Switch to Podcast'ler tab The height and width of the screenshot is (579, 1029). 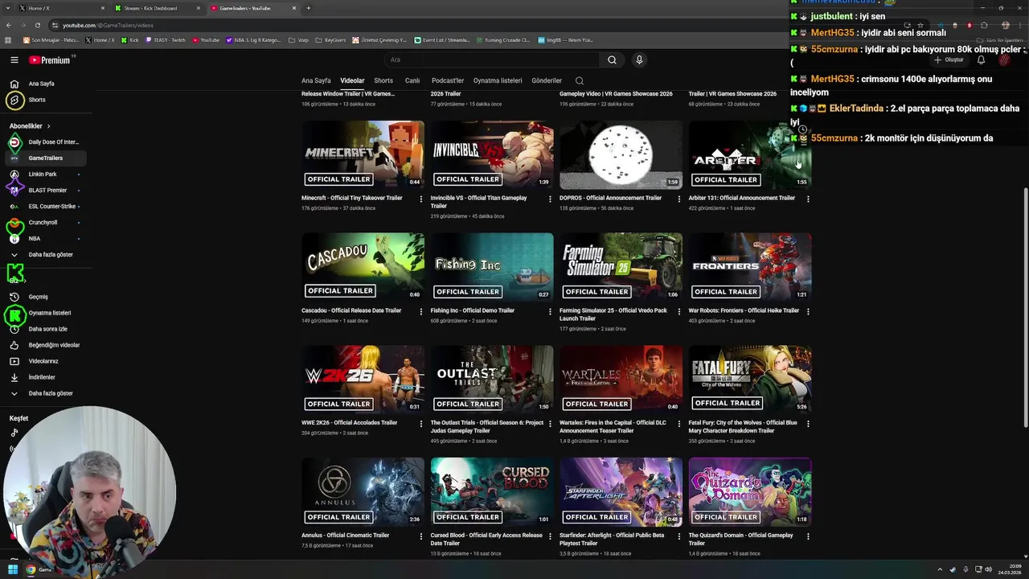click(448, 80)
